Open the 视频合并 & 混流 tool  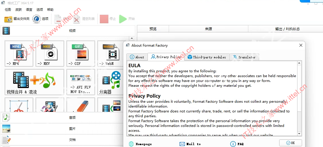[x=34, y=82]
